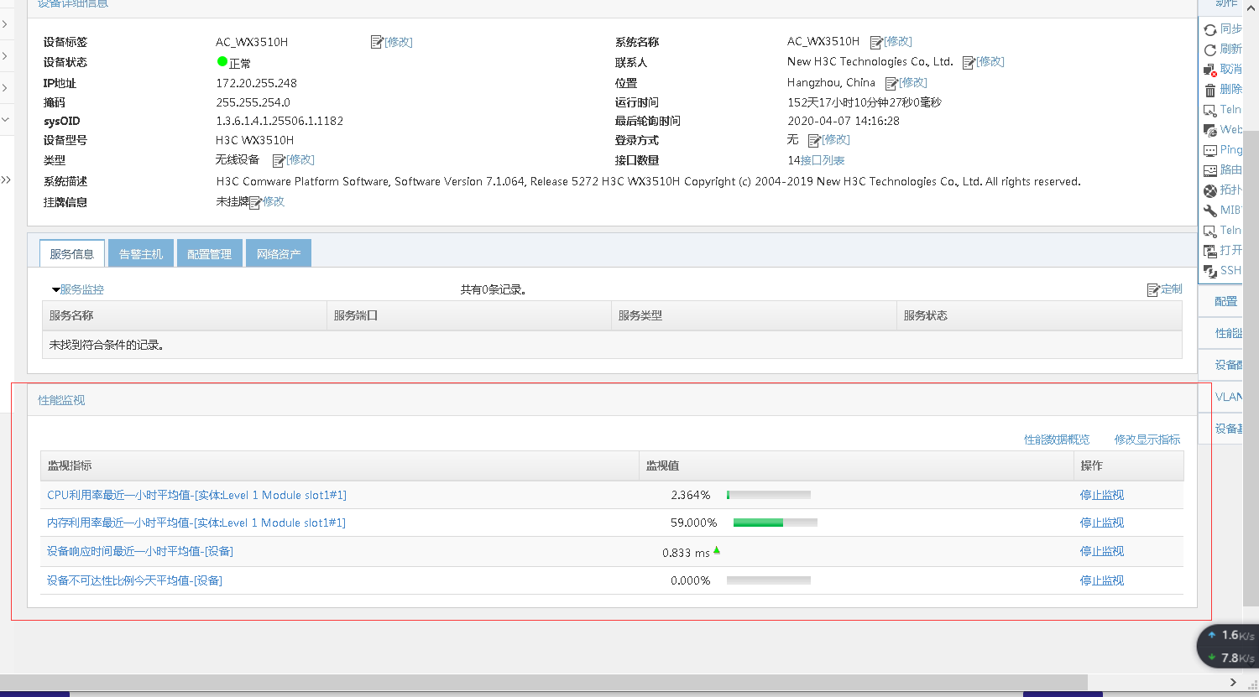Click the 服务监控 link

point(82,289)
